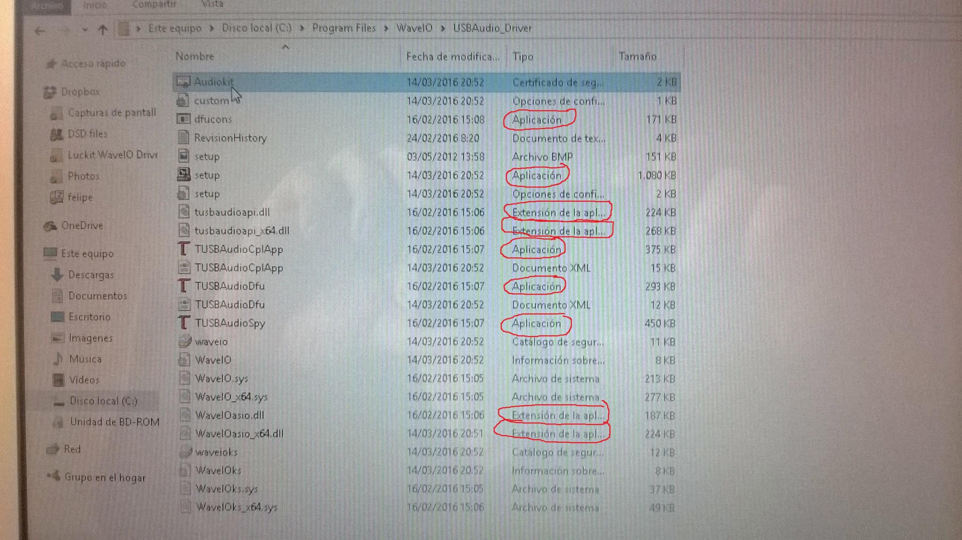Select the TUSBAudioCplApp application icon
The width and height of the screenshot is (962, 540).
point(184,249)
